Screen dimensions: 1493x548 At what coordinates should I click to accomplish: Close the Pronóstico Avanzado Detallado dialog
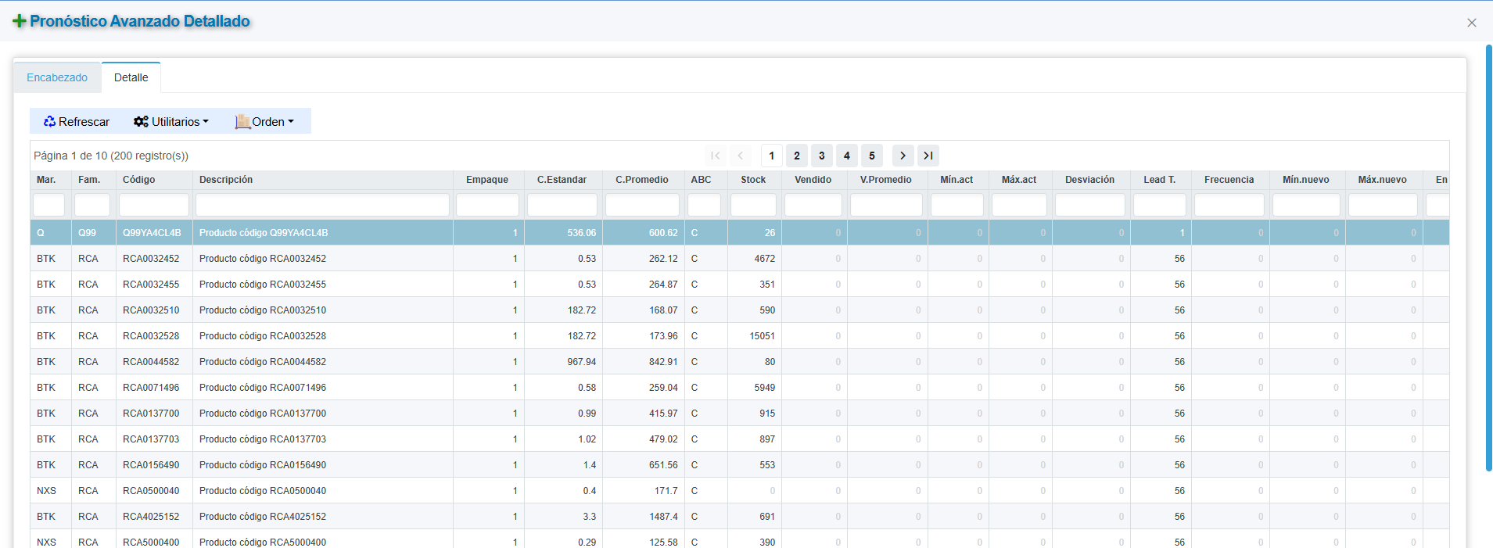tap(1471, 23)
